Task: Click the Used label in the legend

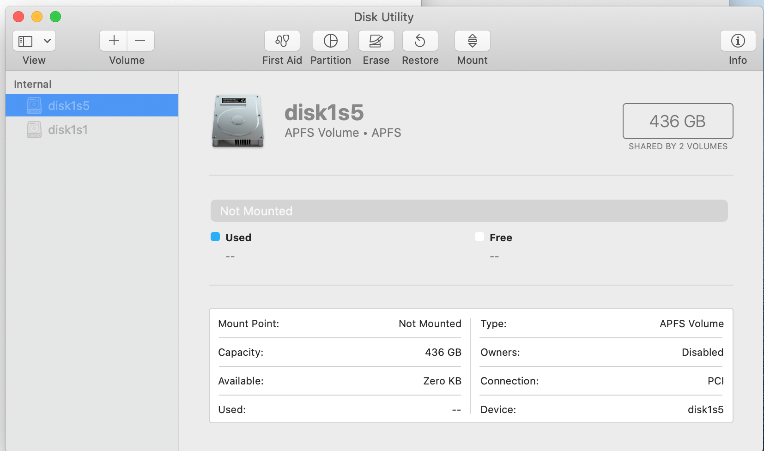Action: [238, 238]
